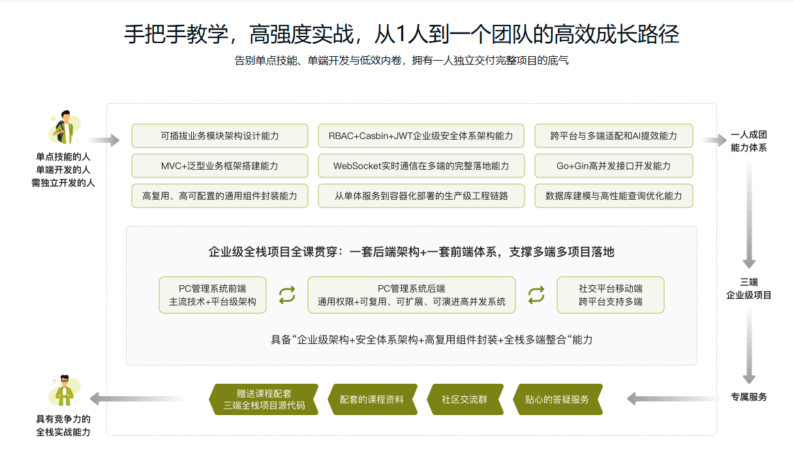
Task: Click the 社区交流群 green tag
Action: click(465, 399)
